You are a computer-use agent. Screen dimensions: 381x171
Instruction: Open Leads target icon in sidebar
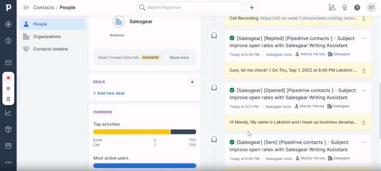click(x=8, y=24)
